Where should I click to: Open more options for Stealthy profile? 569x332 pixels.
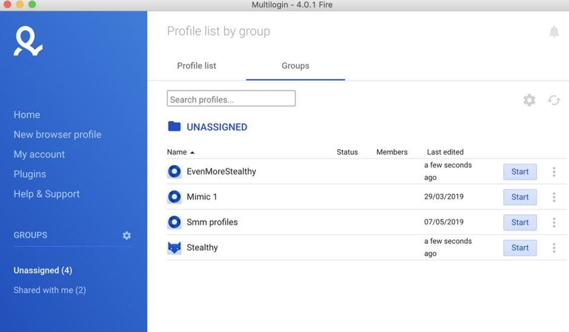(554, 248)
